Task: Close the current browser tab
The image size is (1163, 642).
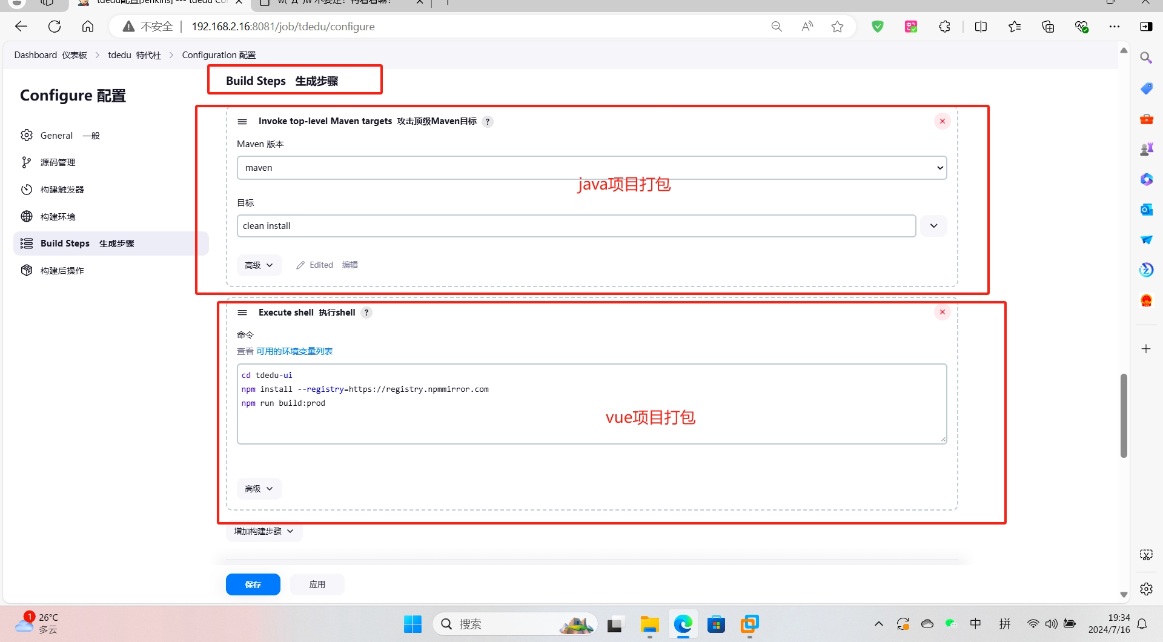Action: click(239, 2)
